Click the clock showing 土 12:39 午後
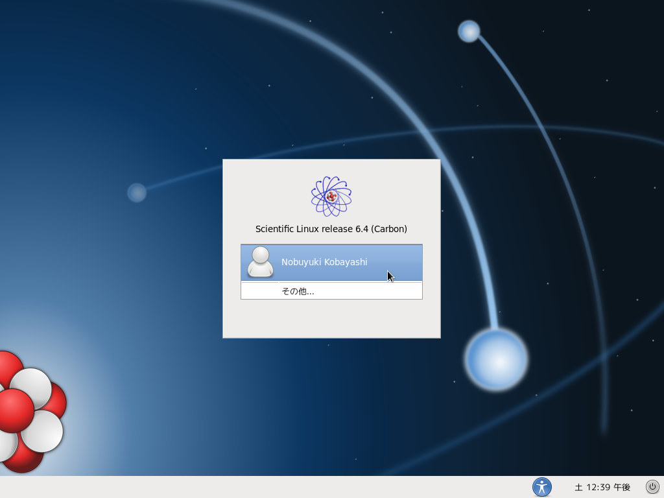Screen dimensions: 664x498 pos(602,488)
